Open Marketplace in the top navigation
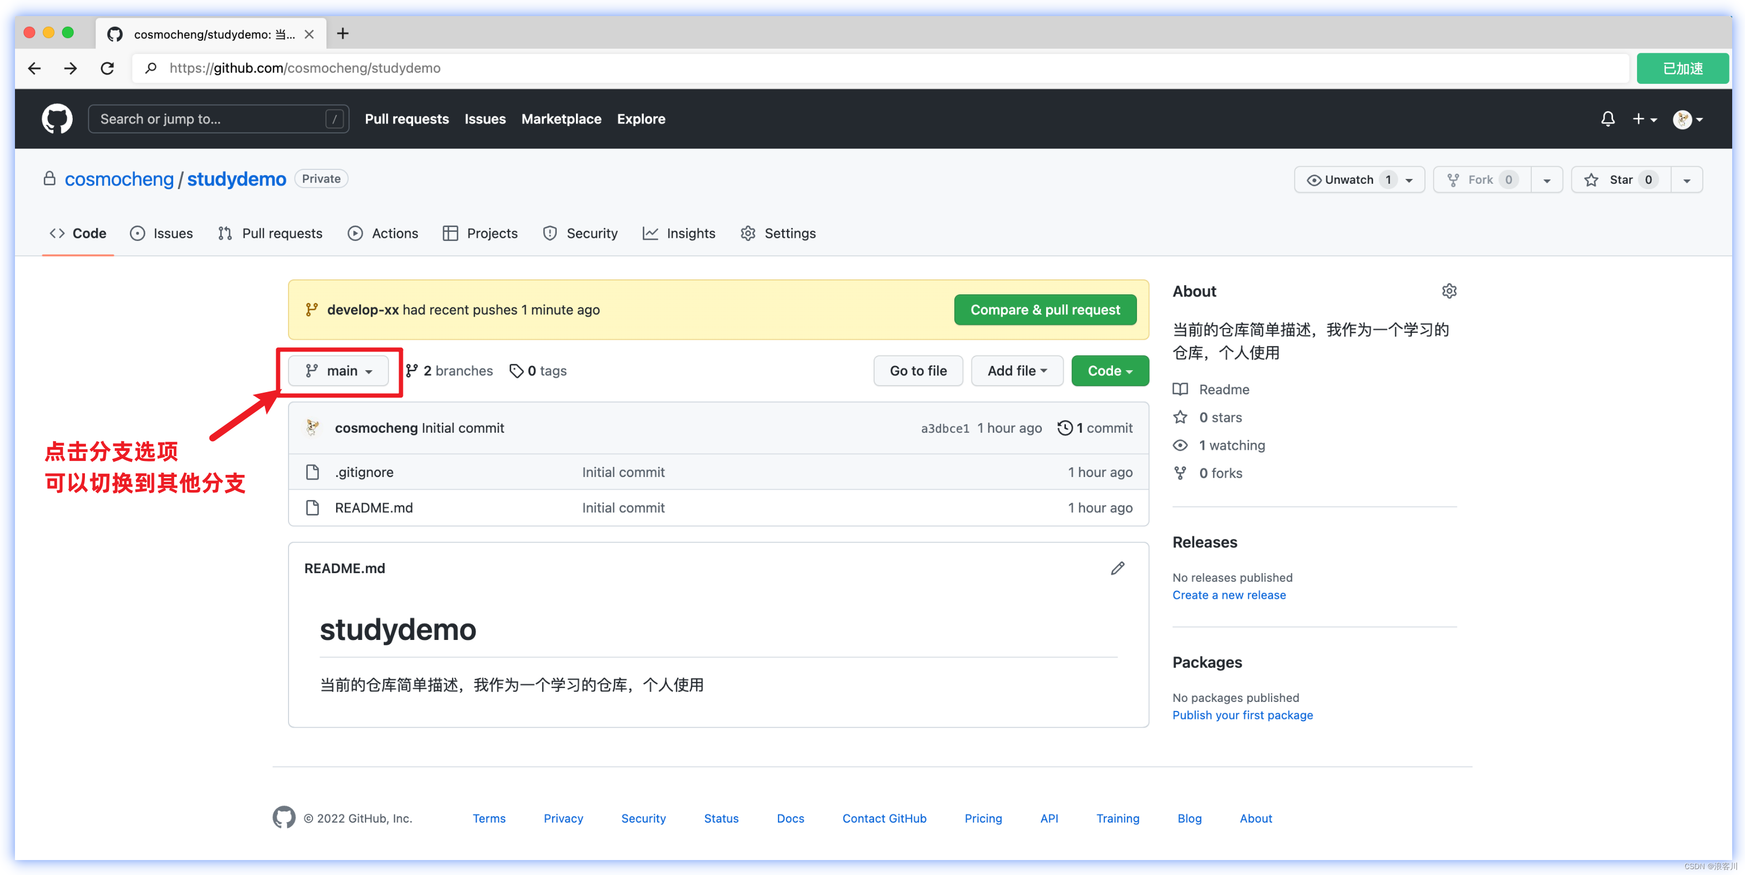The height and width of the screenshot is (875, 1745). [561, 119]
